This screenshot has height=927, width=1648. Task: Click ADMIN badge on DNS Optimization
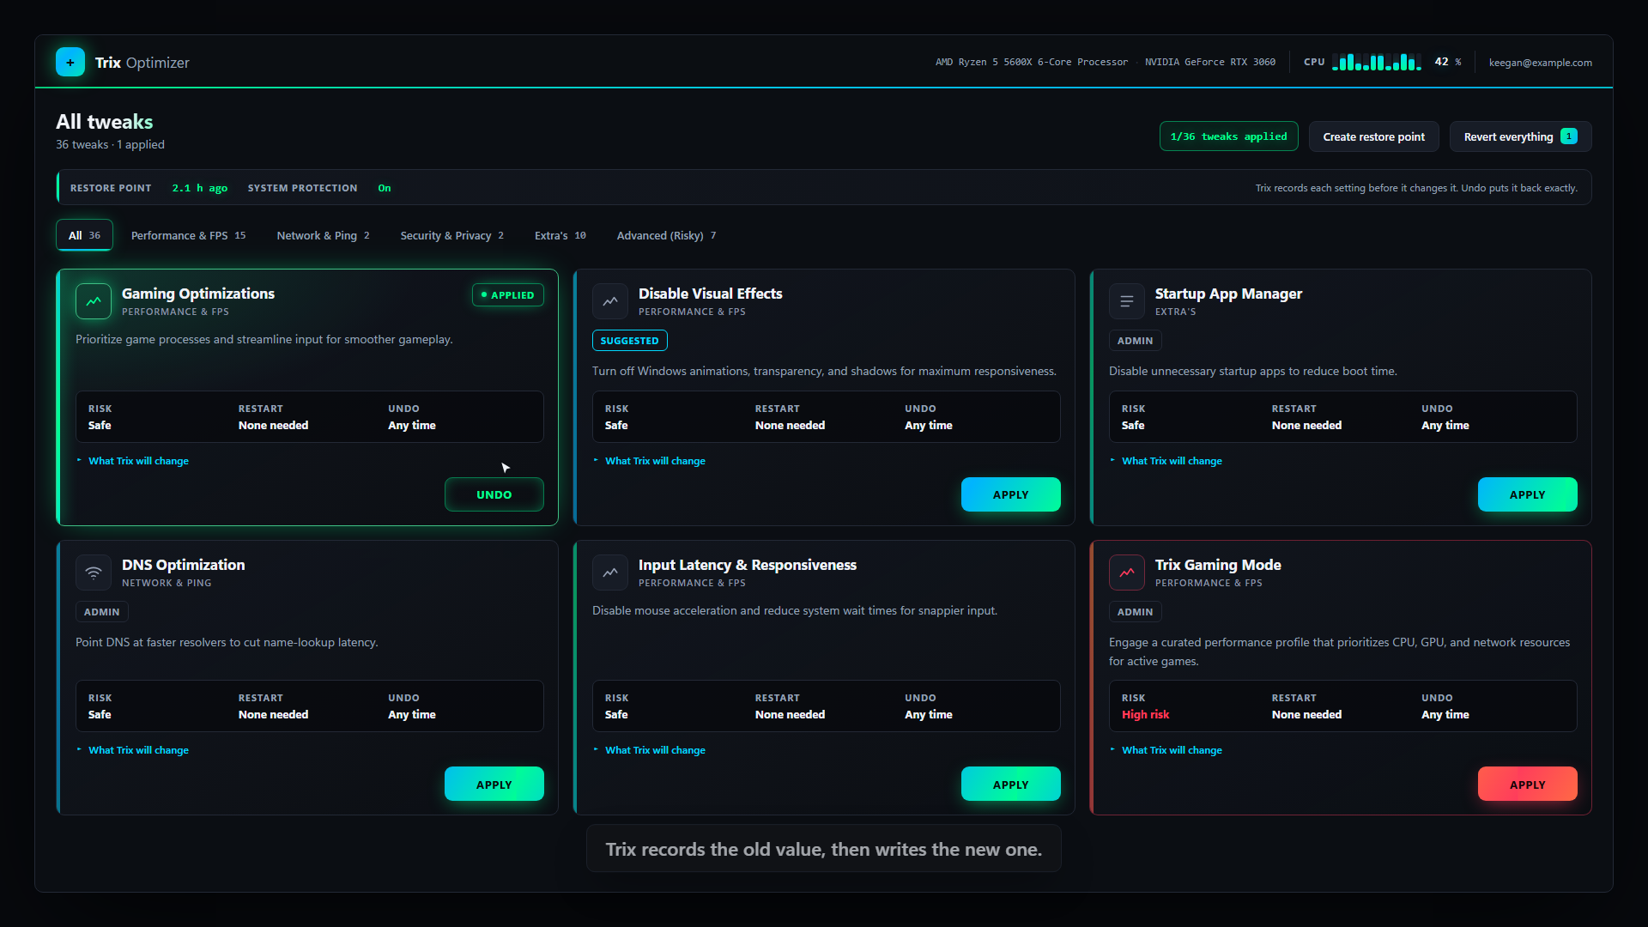[x=101, y=612]
